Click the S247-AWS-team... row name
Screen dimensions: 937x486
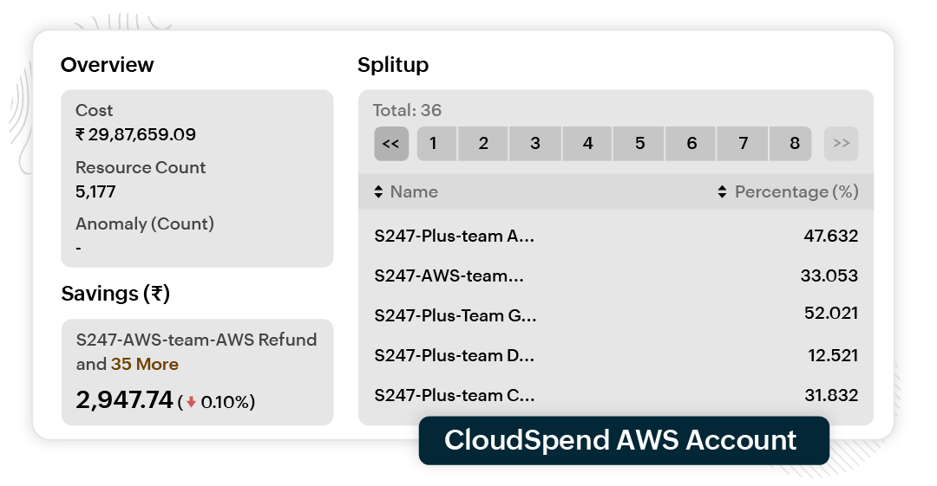point(449,275)
